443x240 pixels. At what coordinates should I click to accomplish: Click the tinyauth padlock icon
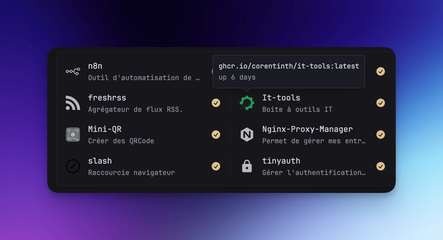click(247, 166)
